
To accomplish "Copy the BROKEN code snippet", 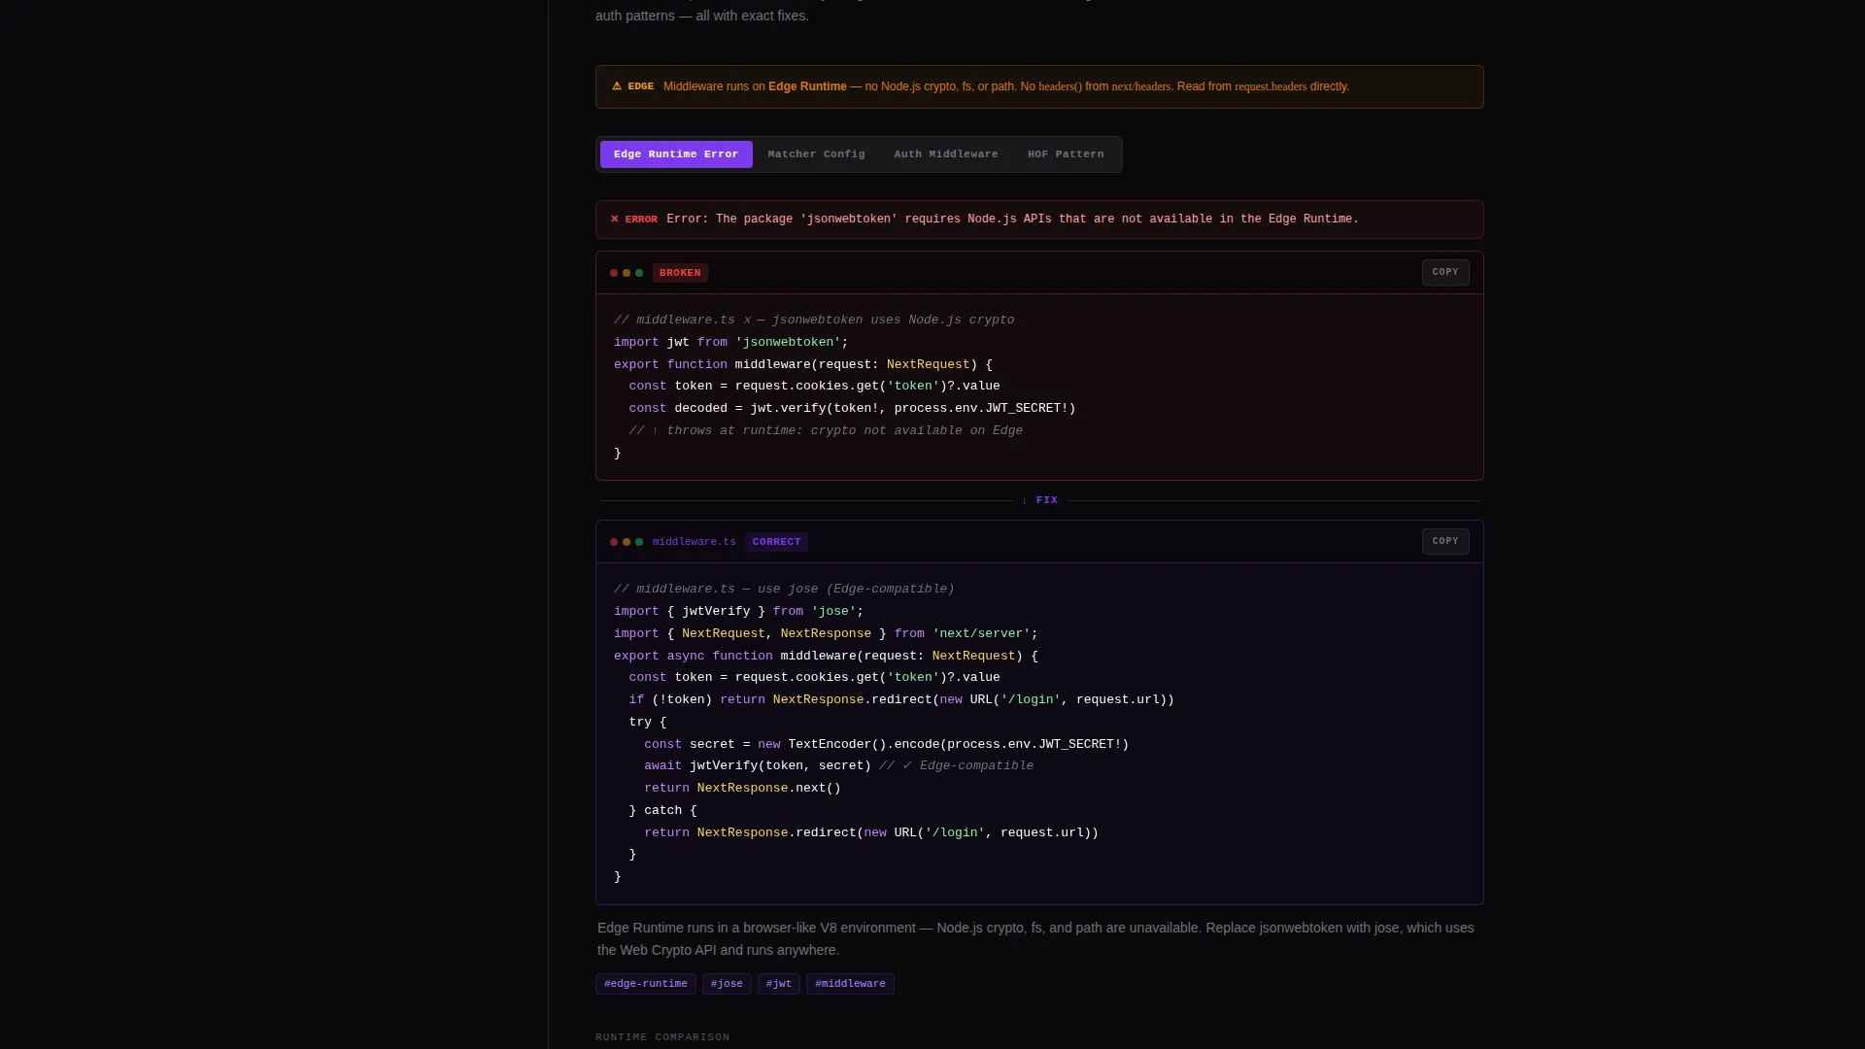I will (1445, 272).
